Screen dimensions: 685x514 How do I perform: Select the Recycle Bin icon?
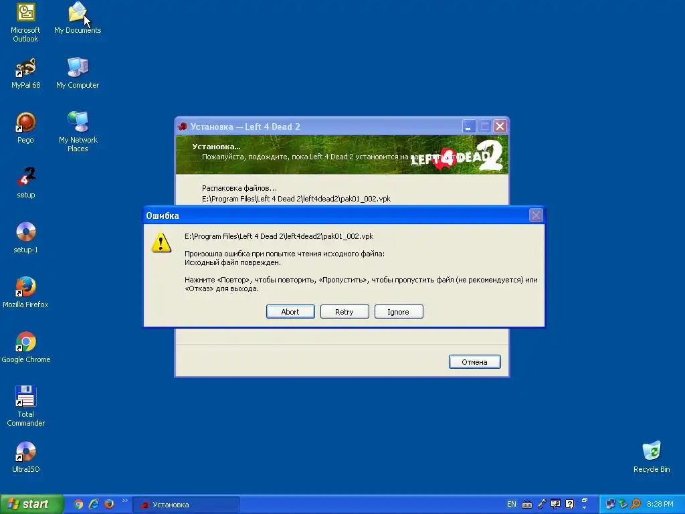[x=652, y=457]
